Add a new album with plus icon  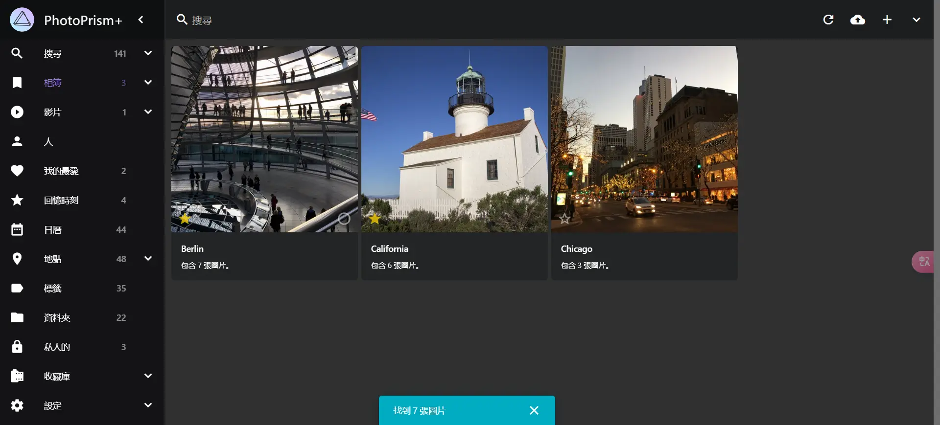[887, 20]
